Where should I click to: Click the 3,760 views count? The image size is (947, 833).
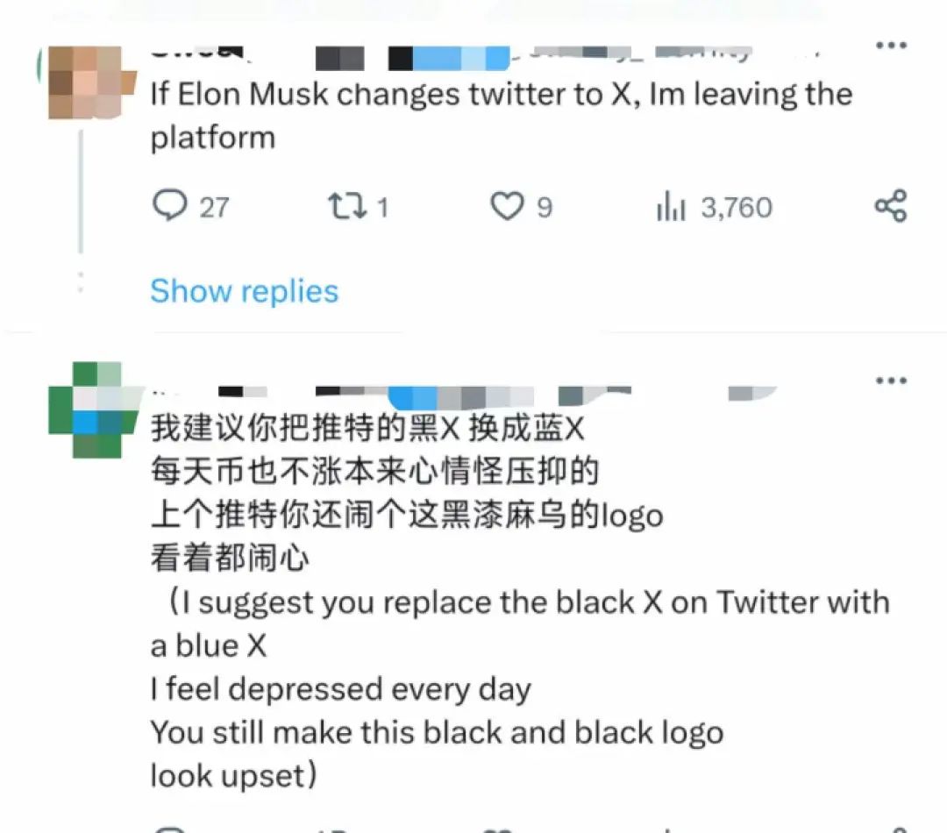pos(737,207)
